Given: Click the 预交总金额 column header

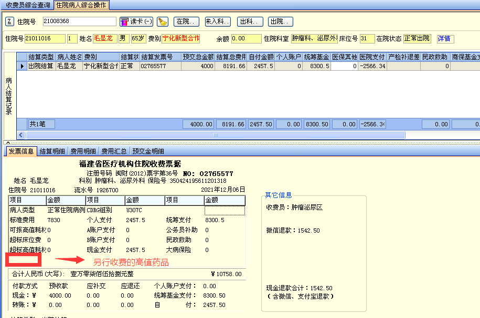Looking at the screenshot, I should 198,57.
